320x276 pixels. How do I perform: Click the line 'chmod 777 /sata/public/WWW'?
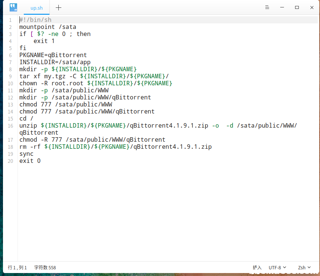coord(66,104)
